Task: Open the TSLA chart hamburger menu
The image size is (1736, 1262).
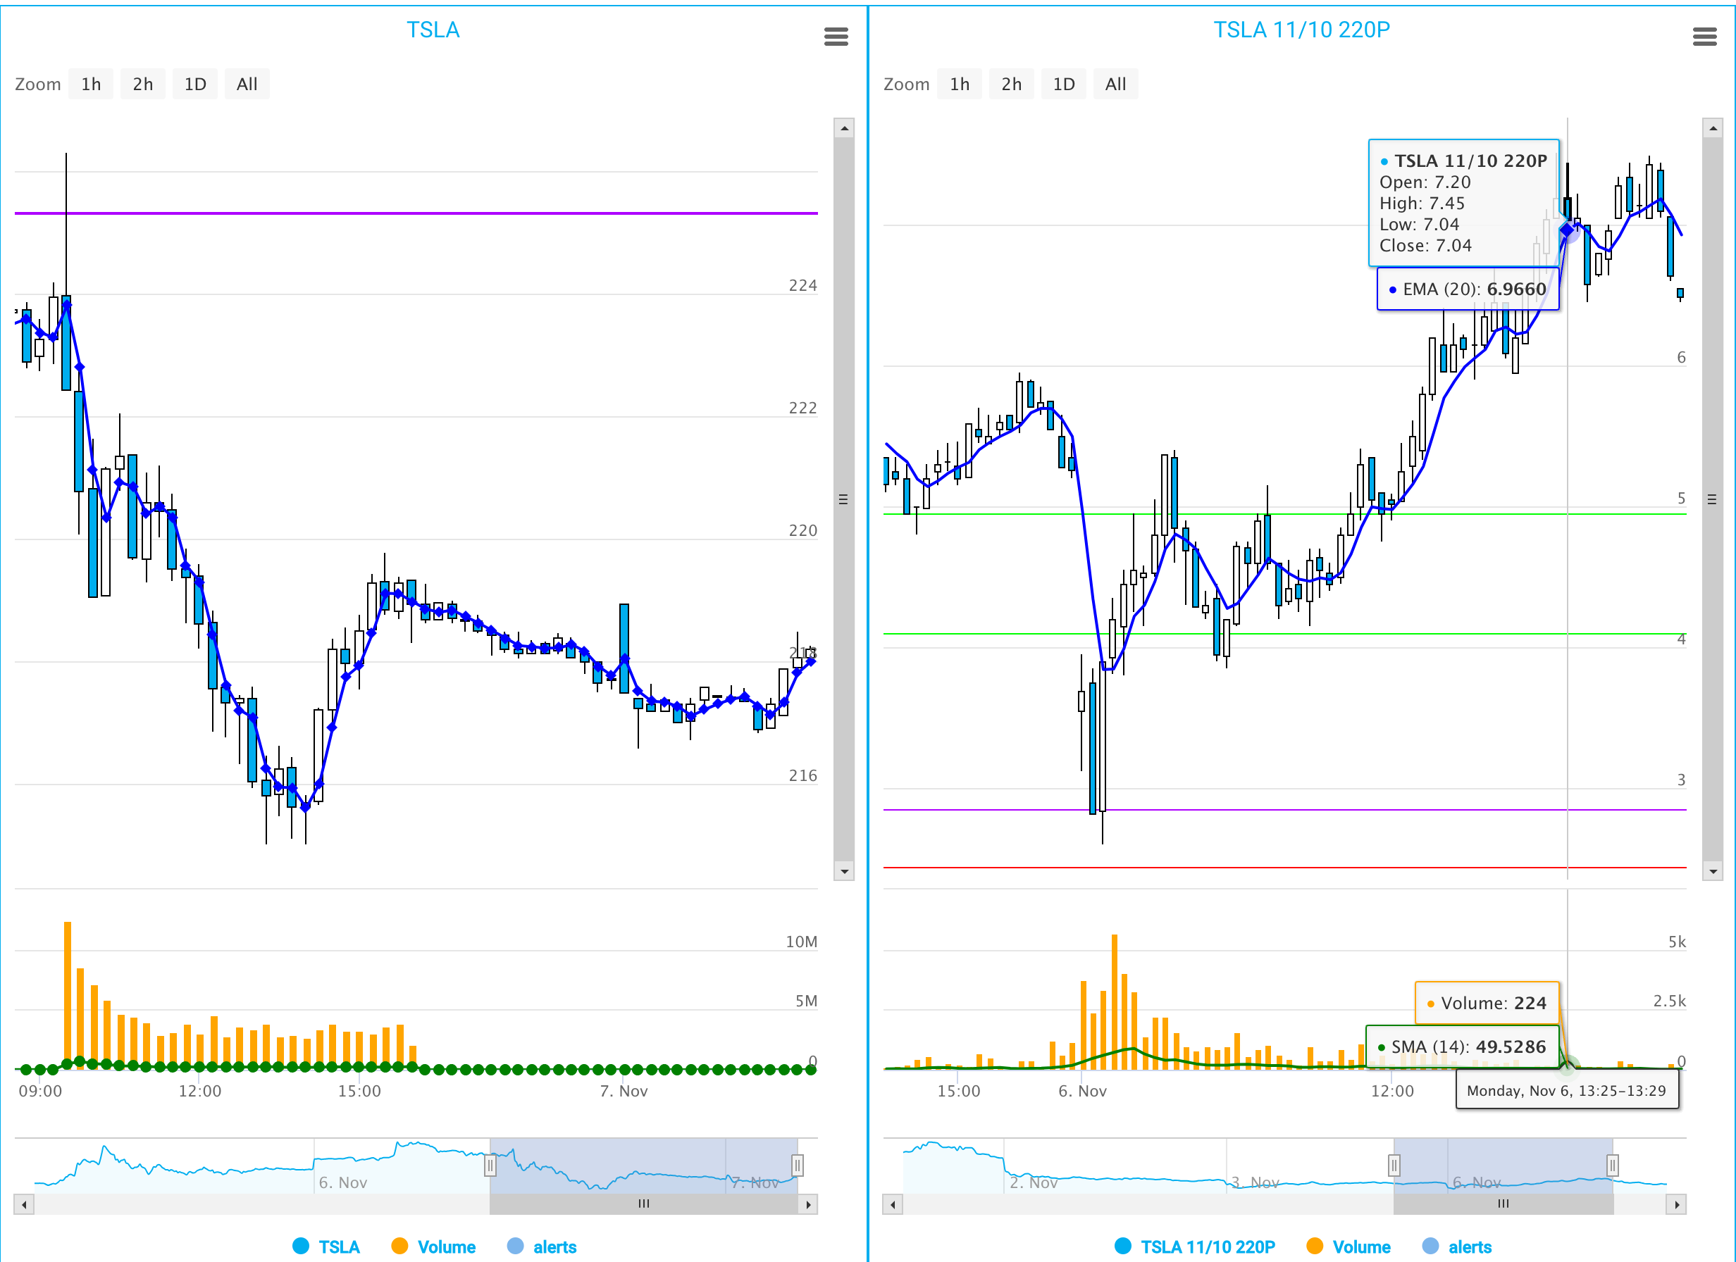Action: tap(836, 36)
